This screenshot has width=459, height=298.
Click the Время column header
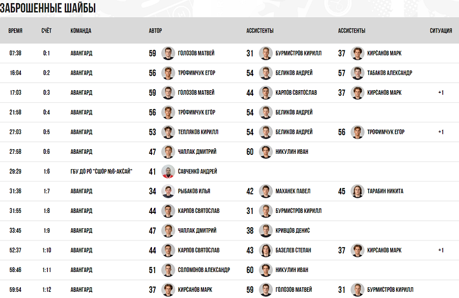pyautogui.click(x=15, y=31)
